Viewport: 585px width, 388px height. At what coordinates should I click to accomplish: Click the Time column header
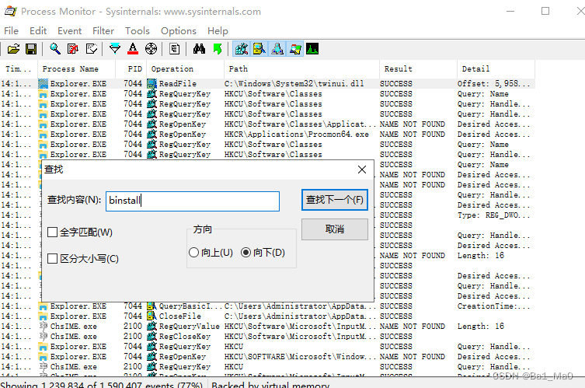[x=19, y=68]
